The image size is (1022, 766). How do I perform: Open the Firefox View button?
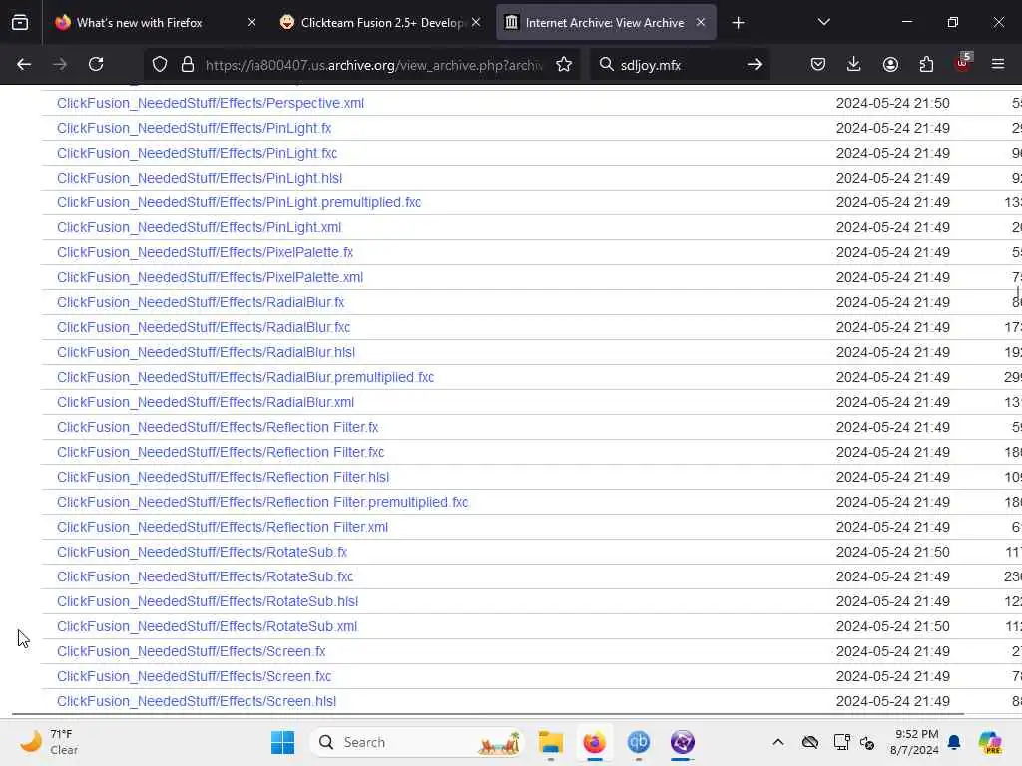tap(20, 22)
